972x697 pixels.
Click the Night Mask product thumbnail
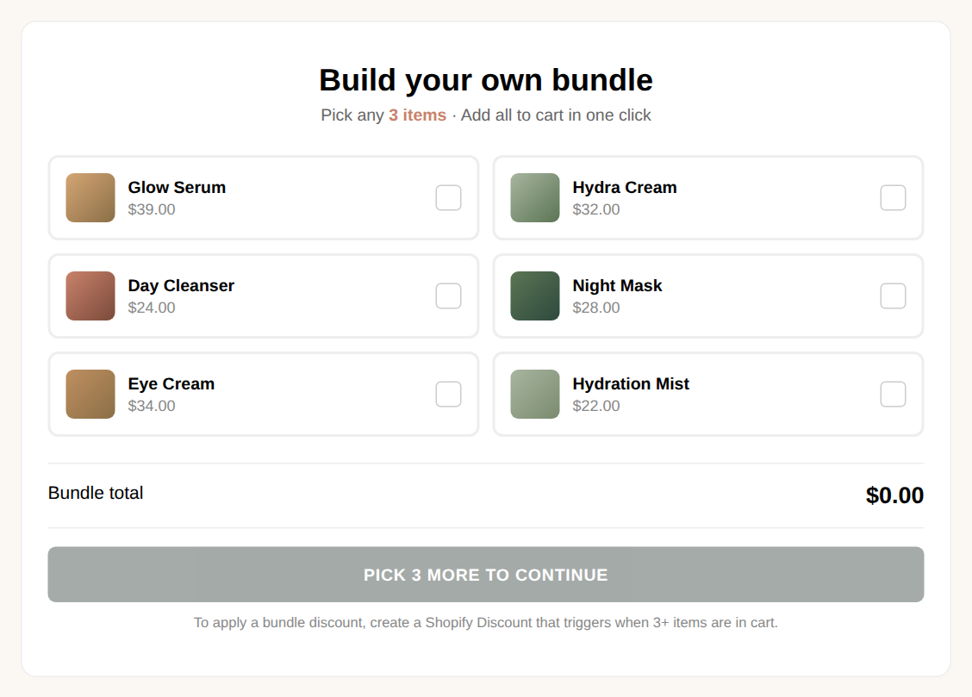coord(535,296)
